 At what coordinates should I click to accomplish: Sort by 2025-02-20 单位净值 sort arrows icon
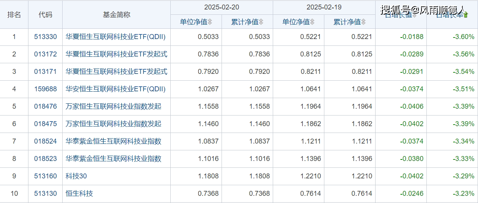coord(210,22)
